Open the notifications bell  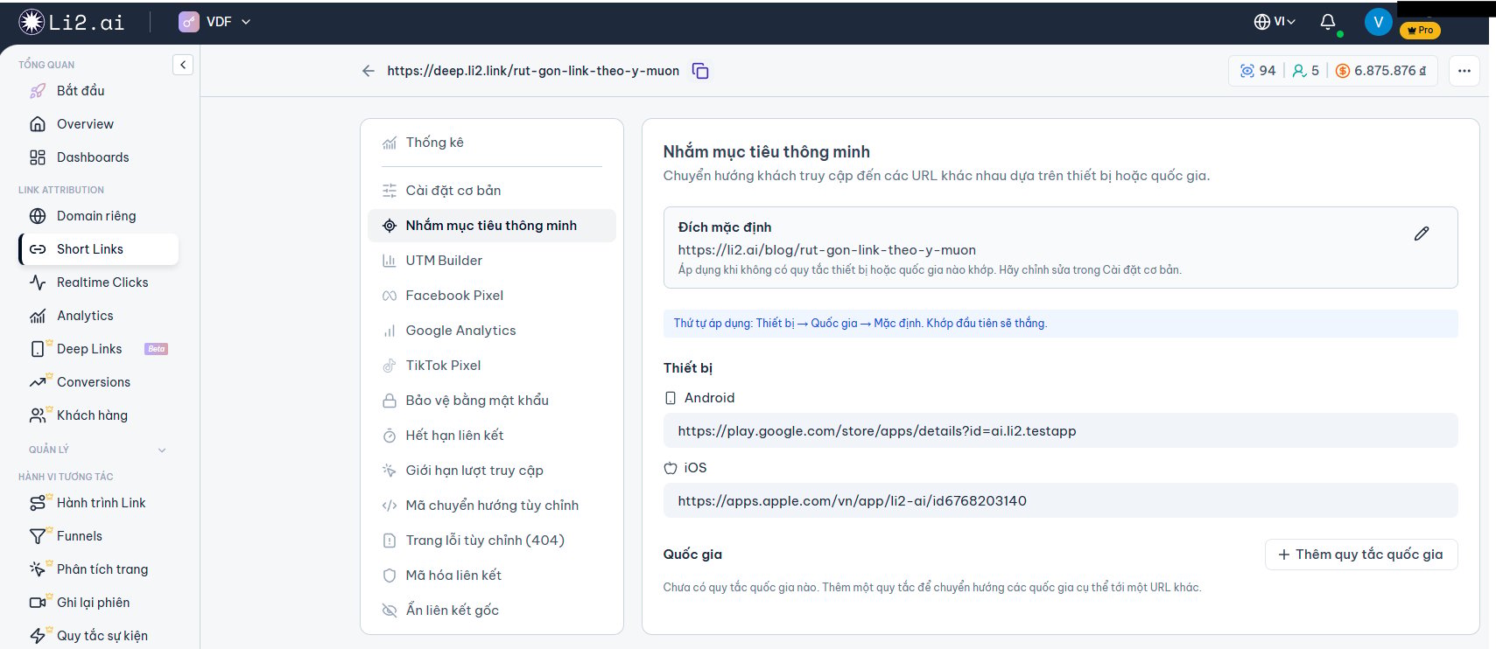pos(1328,22)
